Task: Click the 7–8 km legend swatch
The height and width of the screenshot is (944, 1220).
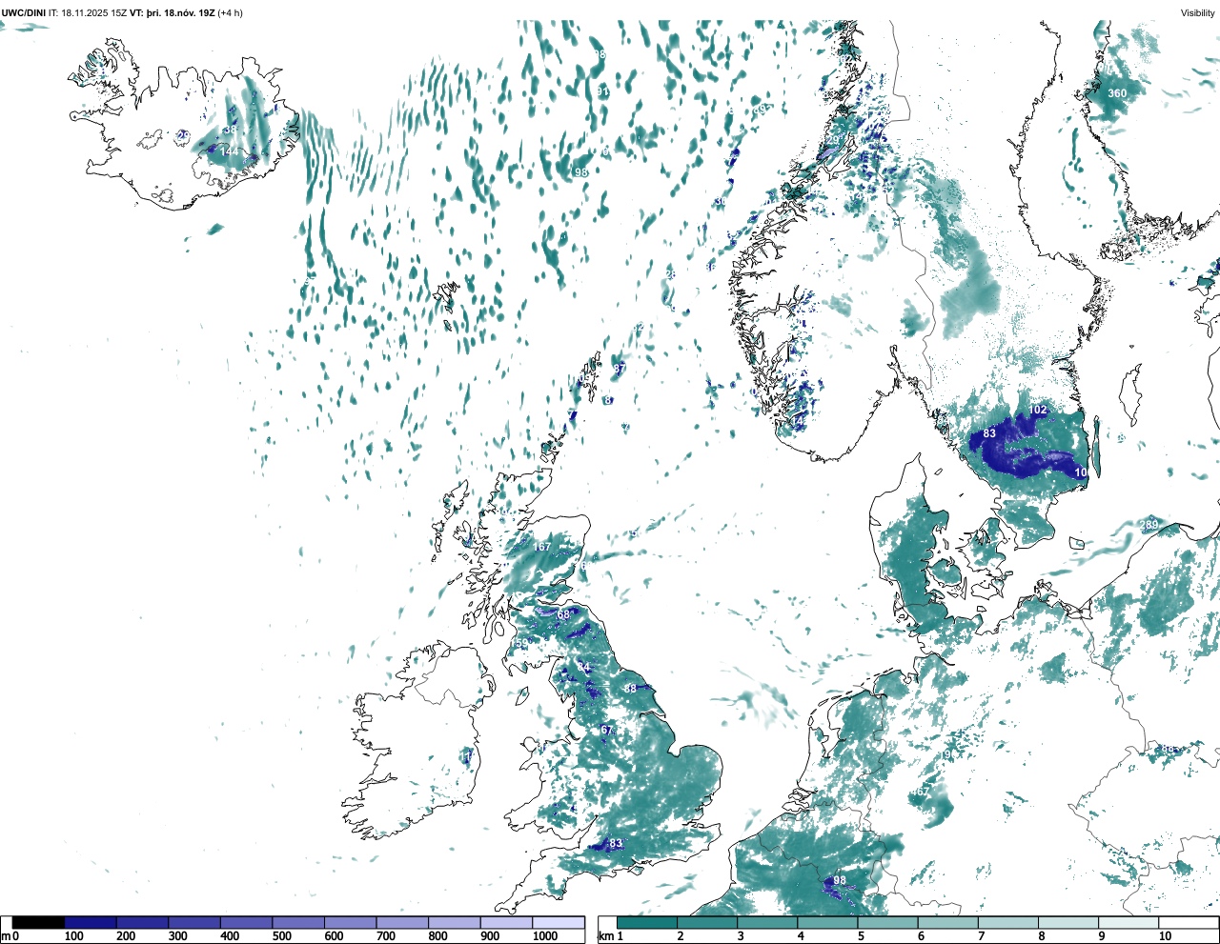Action: click(x=1007, y=923)
